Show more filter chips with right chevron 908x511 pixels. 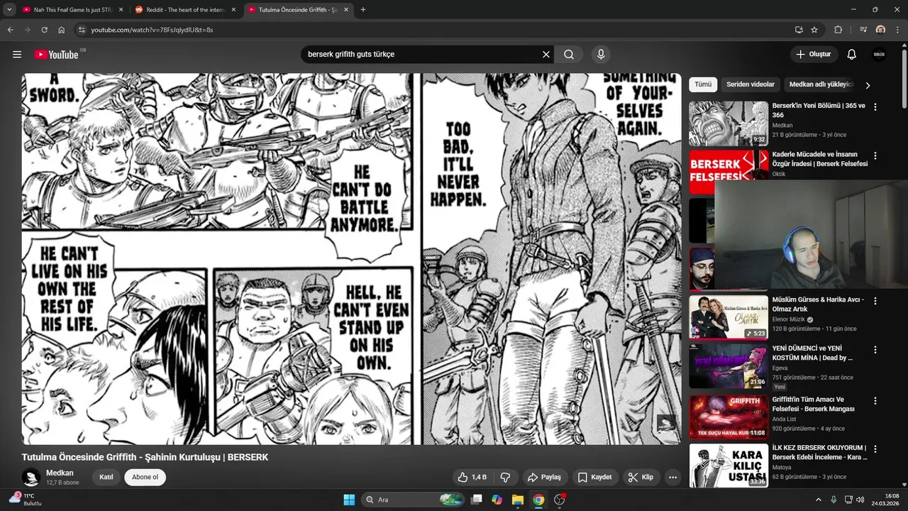[868, 85]
